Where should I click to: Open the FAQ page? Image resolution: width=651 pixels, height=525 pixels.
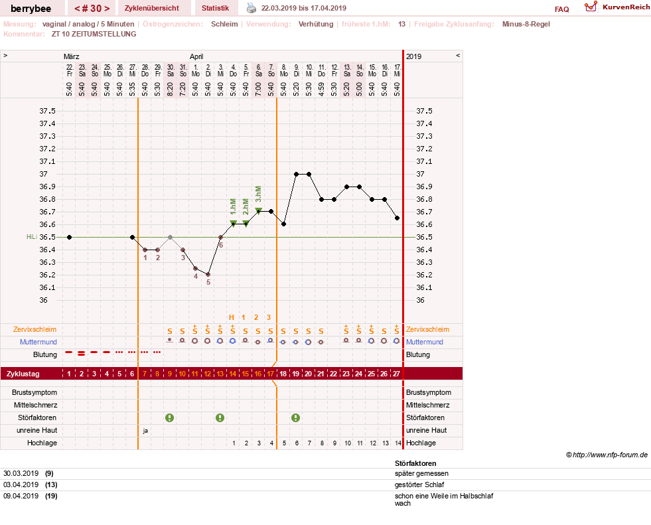pyautogui.click(x=561, y=9)
